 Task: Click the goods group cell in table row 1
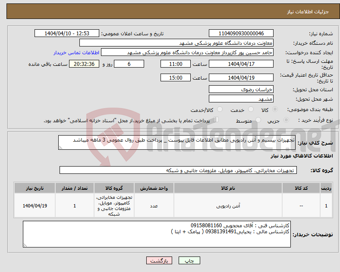(114, 206)
